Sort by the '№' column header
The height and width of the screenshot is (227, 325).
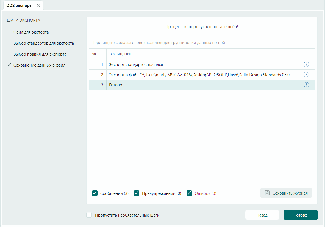94,54
